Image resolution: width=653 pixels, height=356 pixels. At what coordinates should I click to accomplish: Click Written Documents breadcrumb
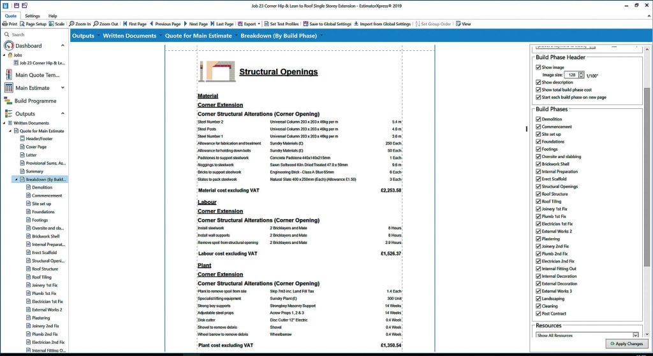(x=129, y=36)
